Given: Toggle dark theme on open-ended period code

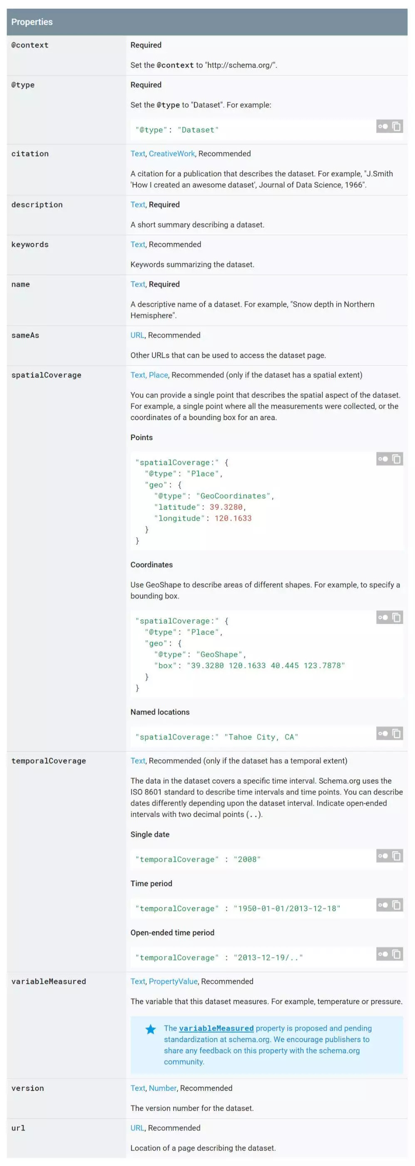Looking at the screenshot, I should tap(383, 954).
